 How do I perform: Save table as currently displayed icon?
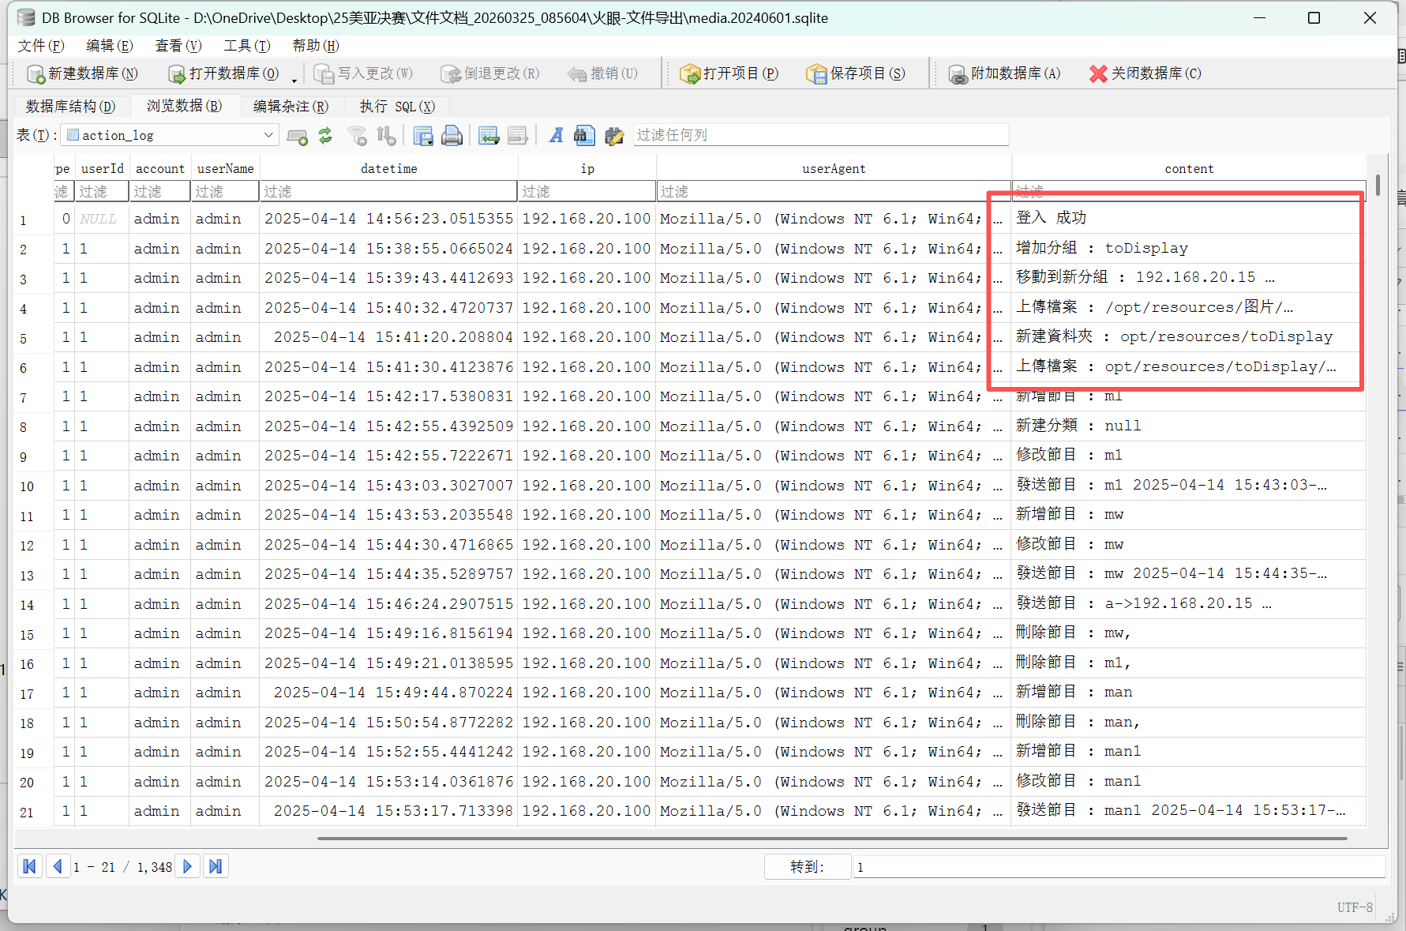click(423, 136)
